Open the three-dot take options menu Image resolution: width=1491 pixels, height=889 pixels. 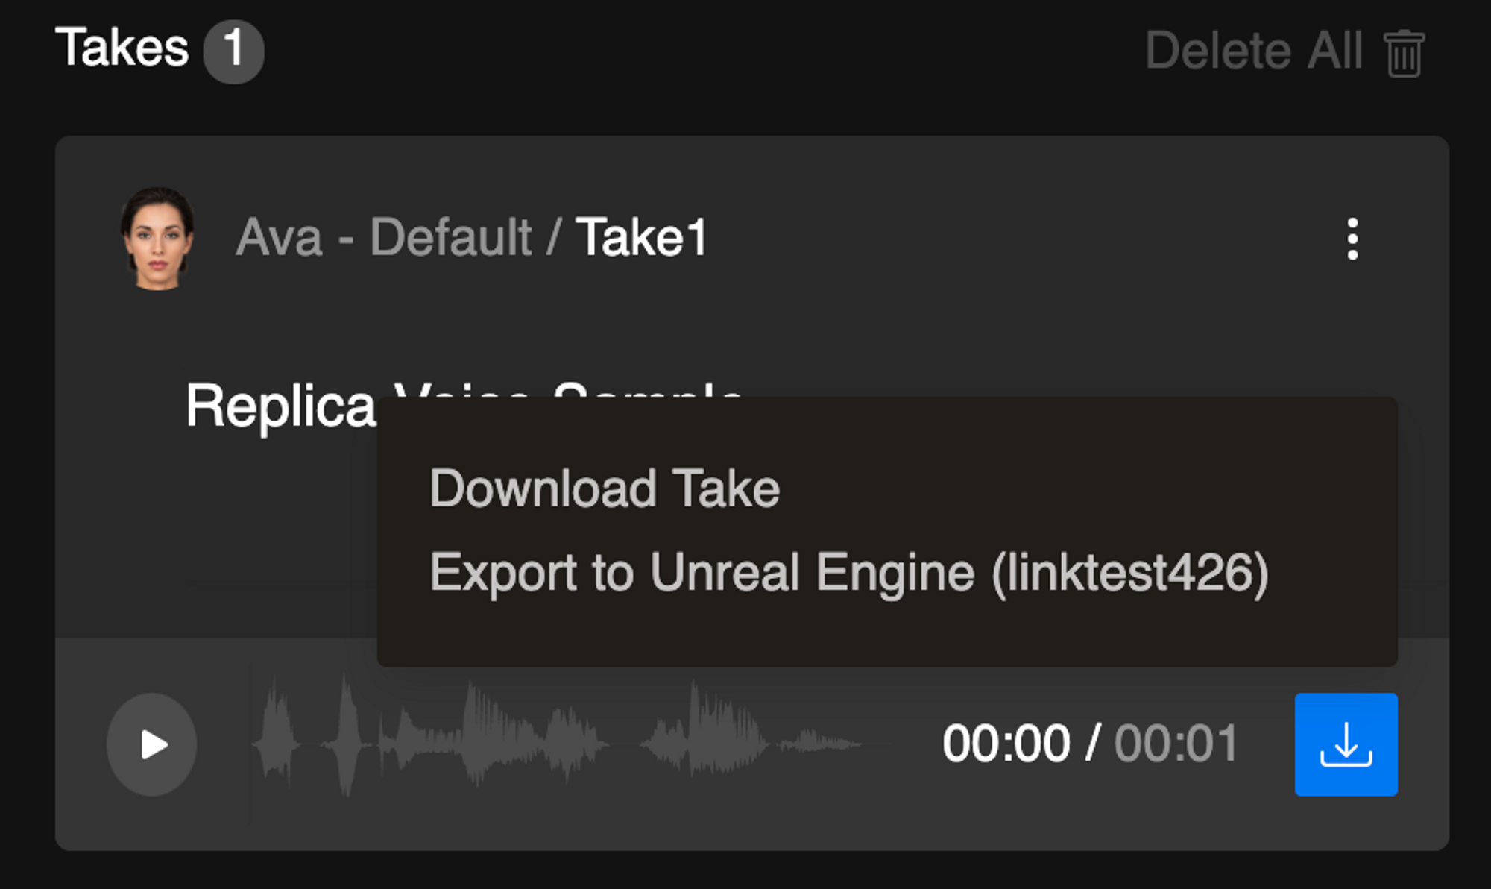pyautogui.click(x=1352, y=239)
